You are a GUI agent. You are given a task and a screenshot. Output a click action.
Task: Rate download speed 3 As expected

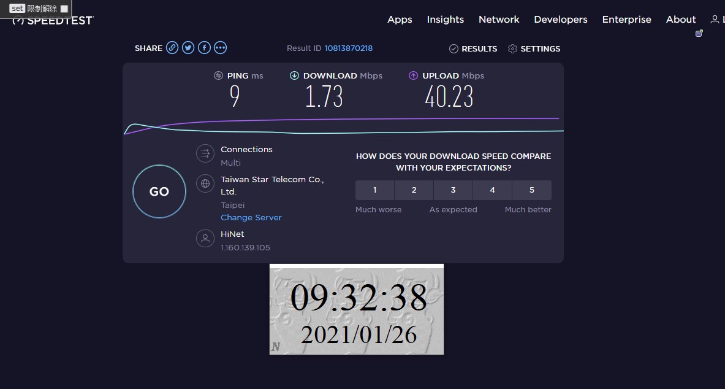453,190
